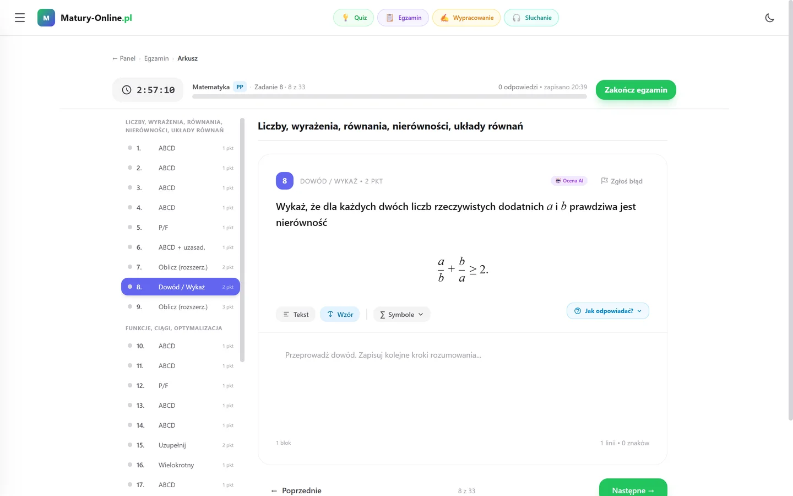
Task: Click the task list sidebar scrollbar
Action: (242, 240)
